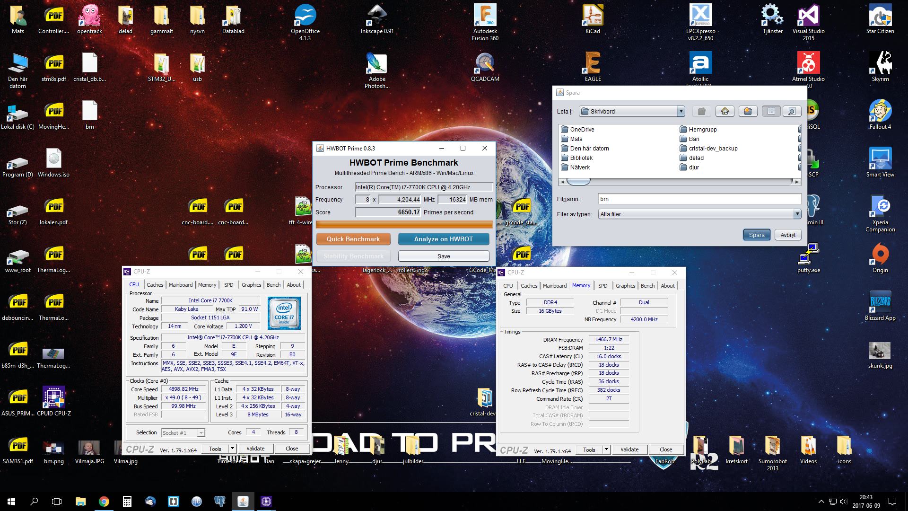Click the Tools button in the CPU-Z Memory window
Image resolution: width=908 pixels, height=511 pixels.
(x=589, y=449)
